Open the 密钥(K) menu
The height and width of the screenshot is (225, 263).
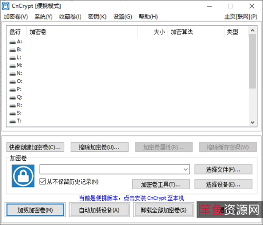pyautogui.click(x=97, y=17)
